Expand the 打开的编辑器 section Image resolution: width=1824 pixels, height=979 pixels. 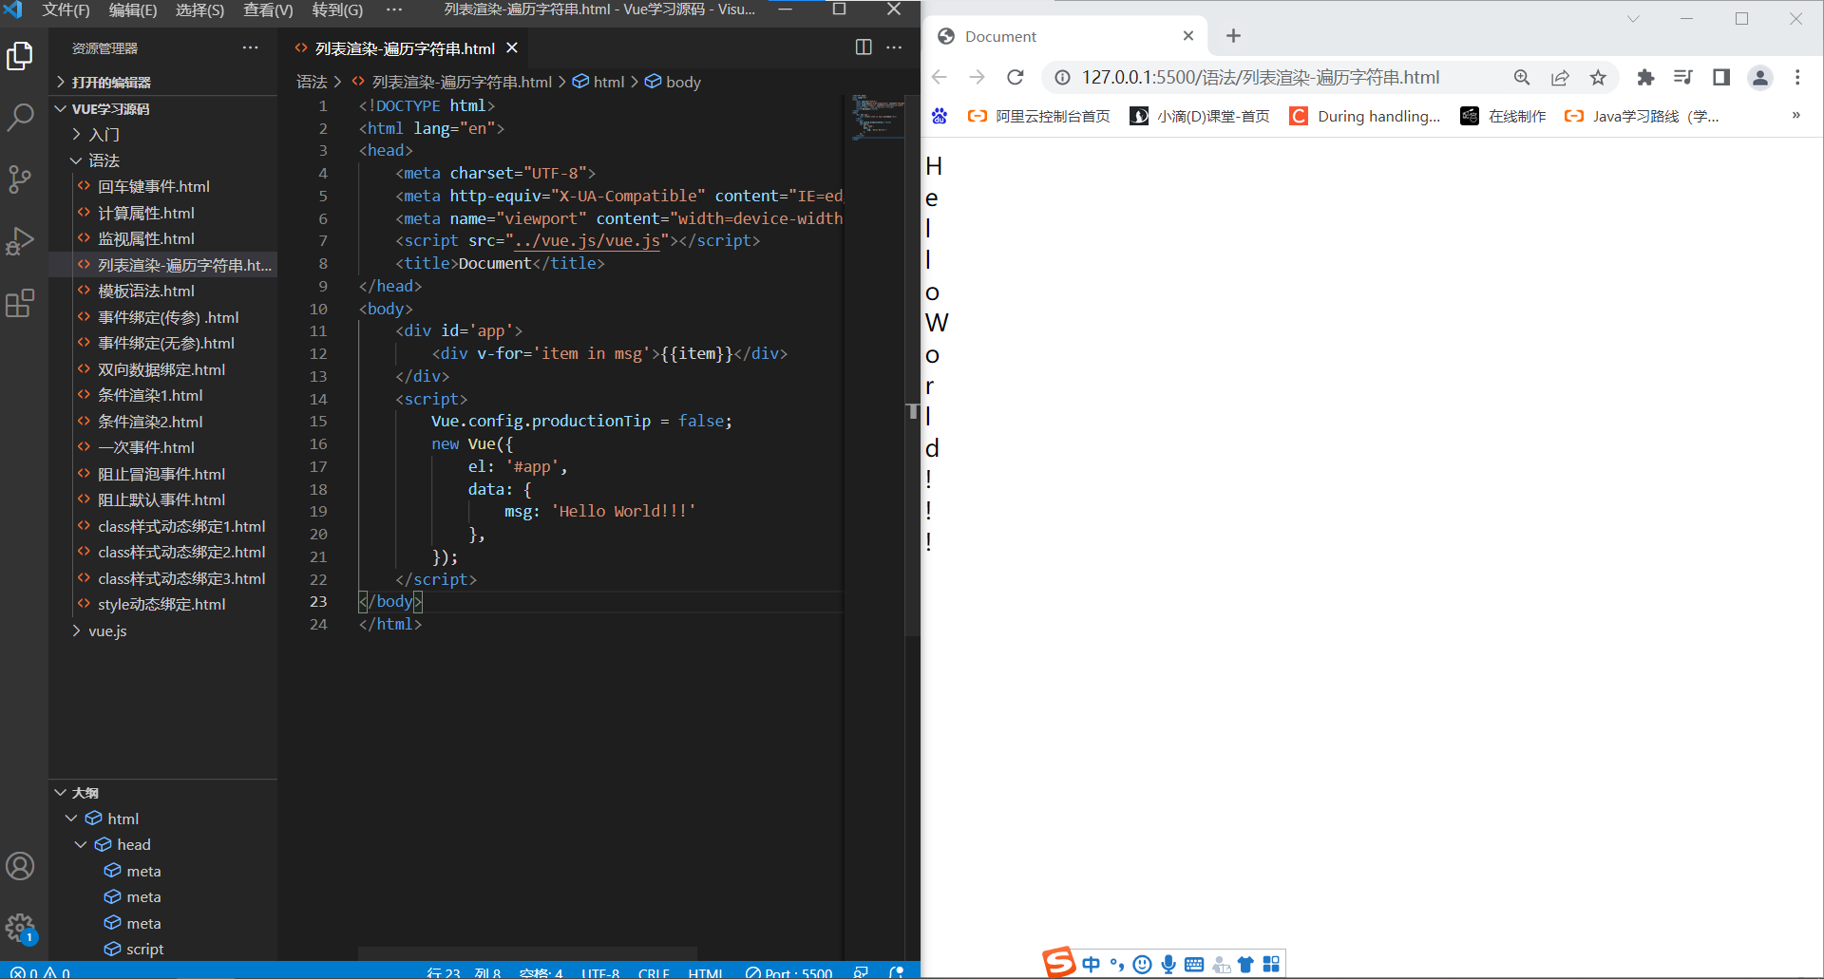[163, 83]
